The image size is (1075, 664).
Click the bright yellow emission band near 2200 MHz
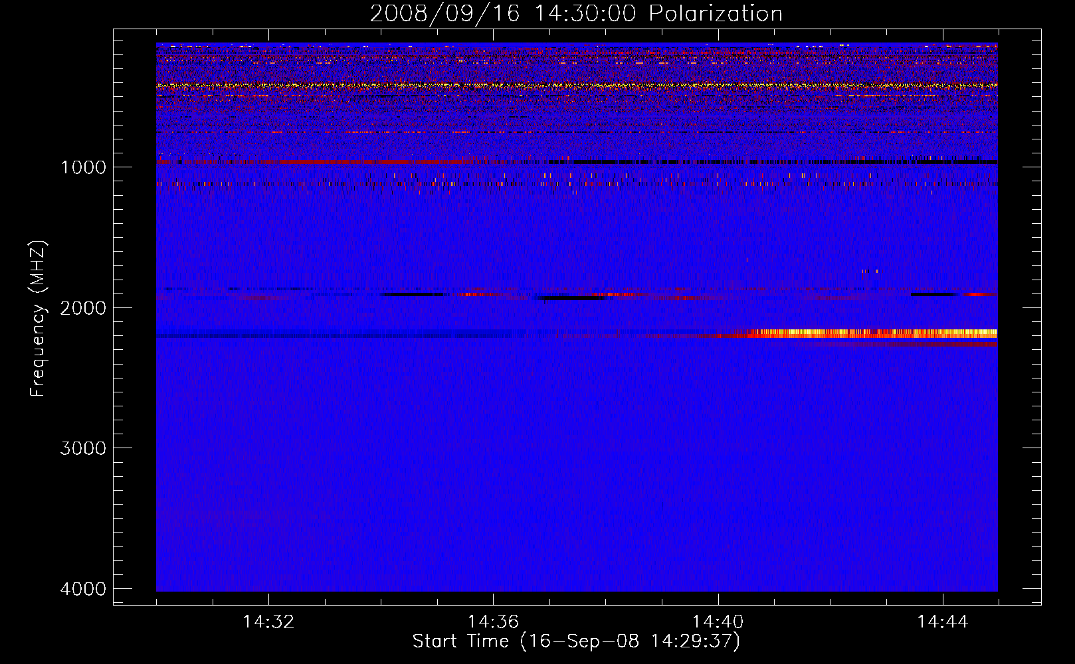[870, 333]
